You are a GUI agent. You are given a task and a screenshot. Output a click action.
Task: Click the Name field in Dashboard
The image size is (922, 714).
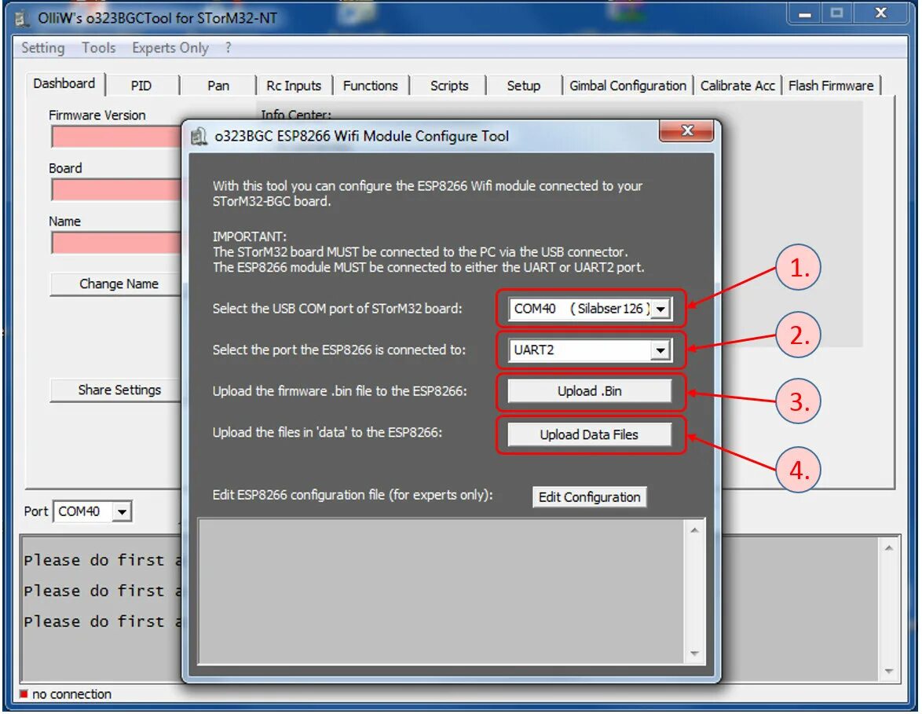[x=116, y=243]
